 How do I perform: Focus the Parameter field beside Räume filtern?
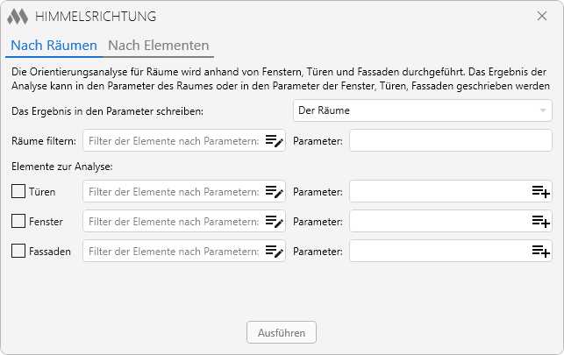coord(451,140)
